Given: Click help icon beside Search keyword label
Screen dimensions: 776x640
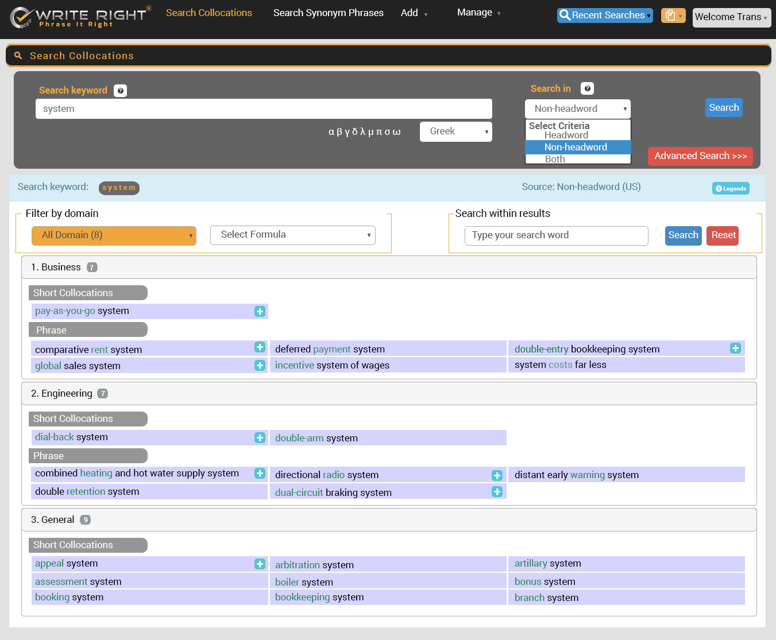Looking at the screenshot, I should pos(120,91).
